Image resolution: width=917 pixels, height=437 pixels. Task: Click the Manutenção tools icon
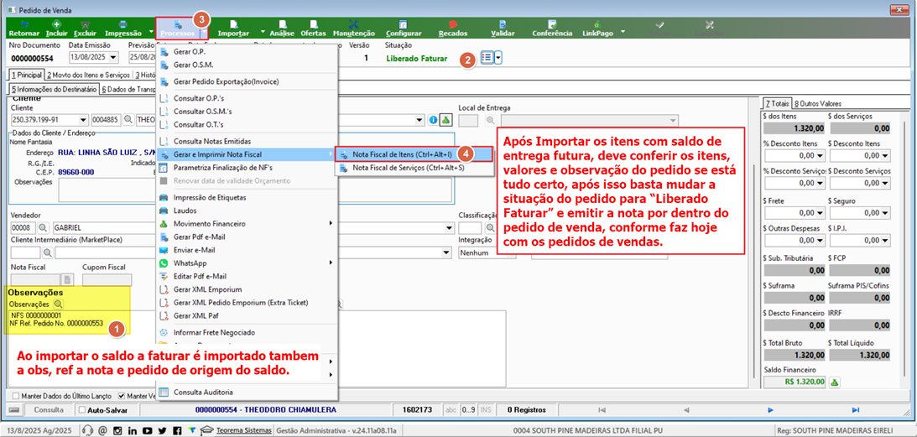click(x=353, y=25)
